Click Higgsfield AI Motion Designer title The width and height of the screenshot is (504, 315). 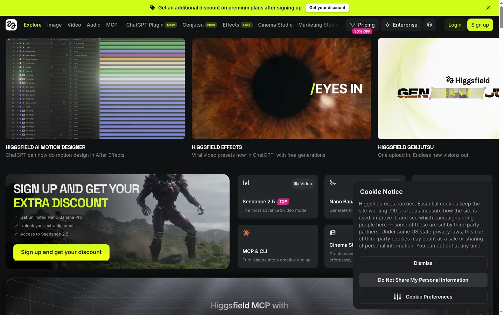point(45,147)
